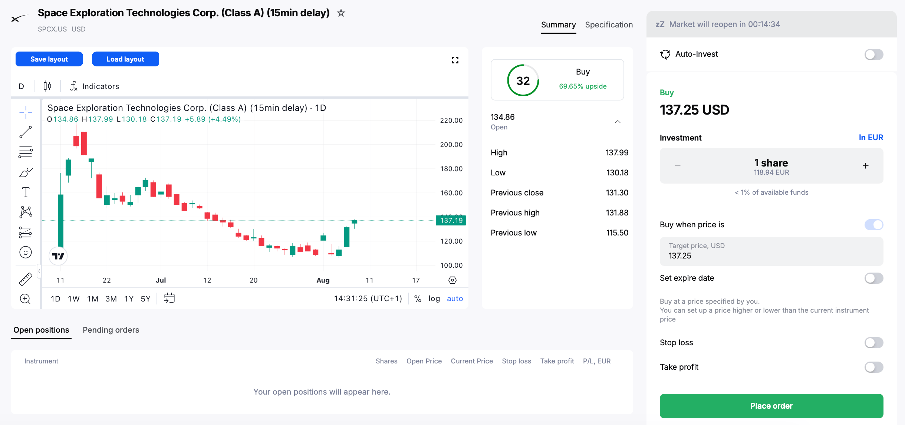The image size is (905, 425).
Task: Open the go-to-date calendar icon
Action: click(169, 298)
